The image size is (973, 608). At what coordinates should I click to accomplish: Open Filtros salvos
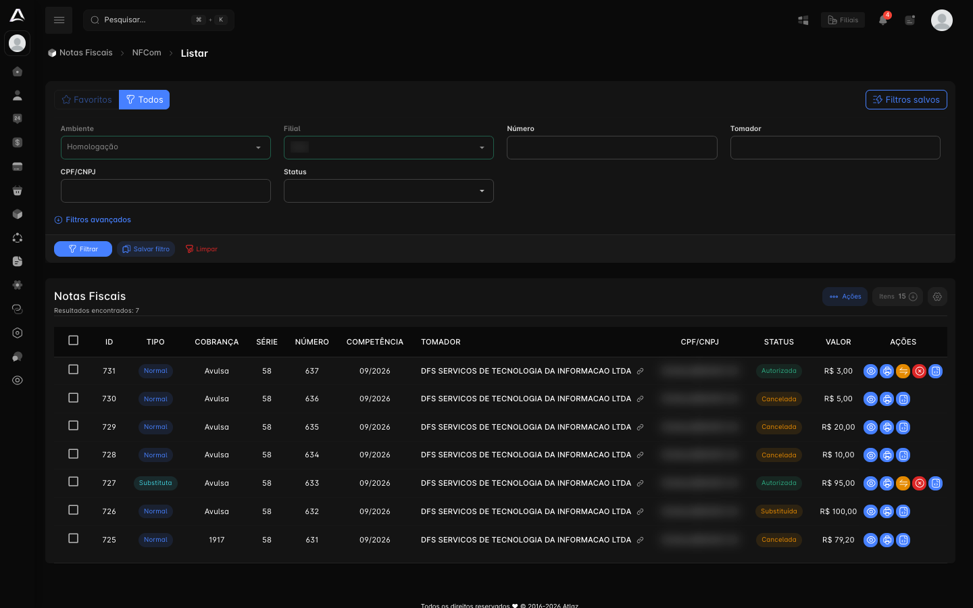tap(906, 99)
